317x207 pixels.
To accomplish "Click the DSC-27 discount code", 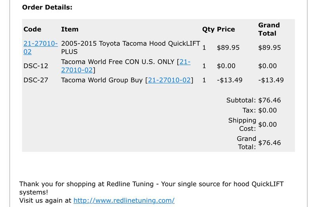I will (36, 80).
